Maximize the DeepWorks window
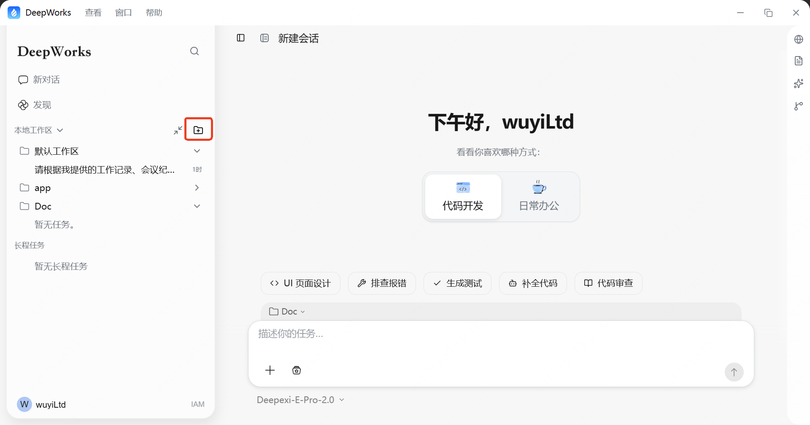Screen dimensions: 810x425 [768, 13]
